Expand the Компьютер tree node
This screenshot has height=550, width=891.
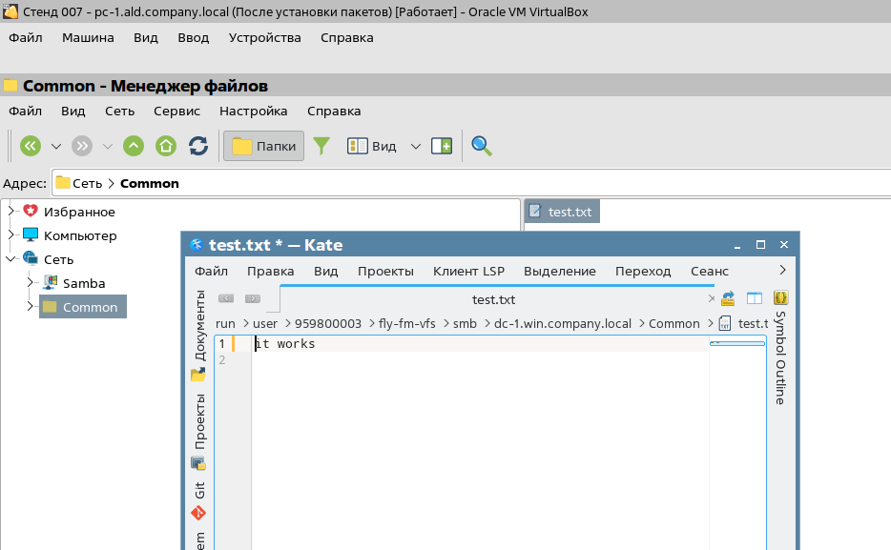[x=10, y=235]
